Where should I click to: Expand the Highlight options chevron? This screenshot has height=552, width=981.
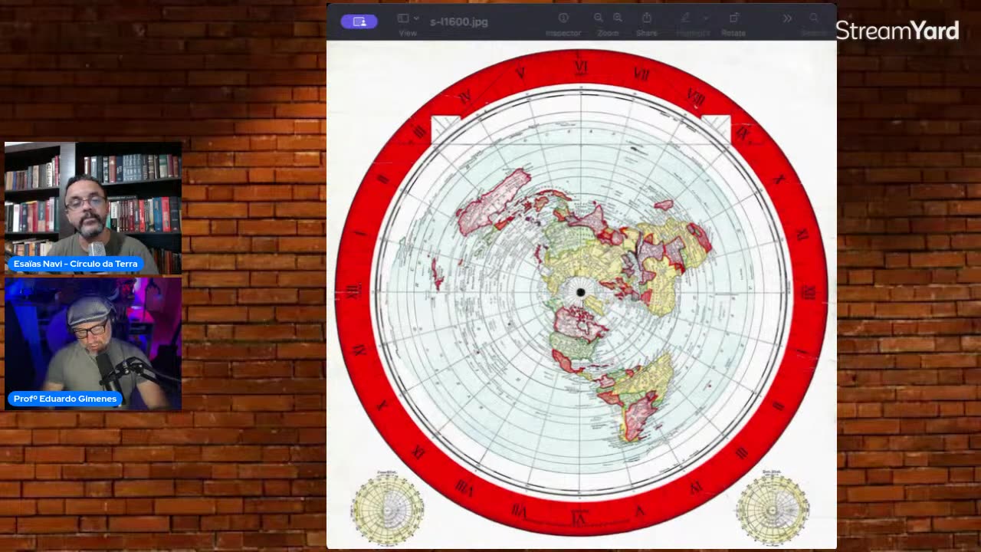[705, 18]
